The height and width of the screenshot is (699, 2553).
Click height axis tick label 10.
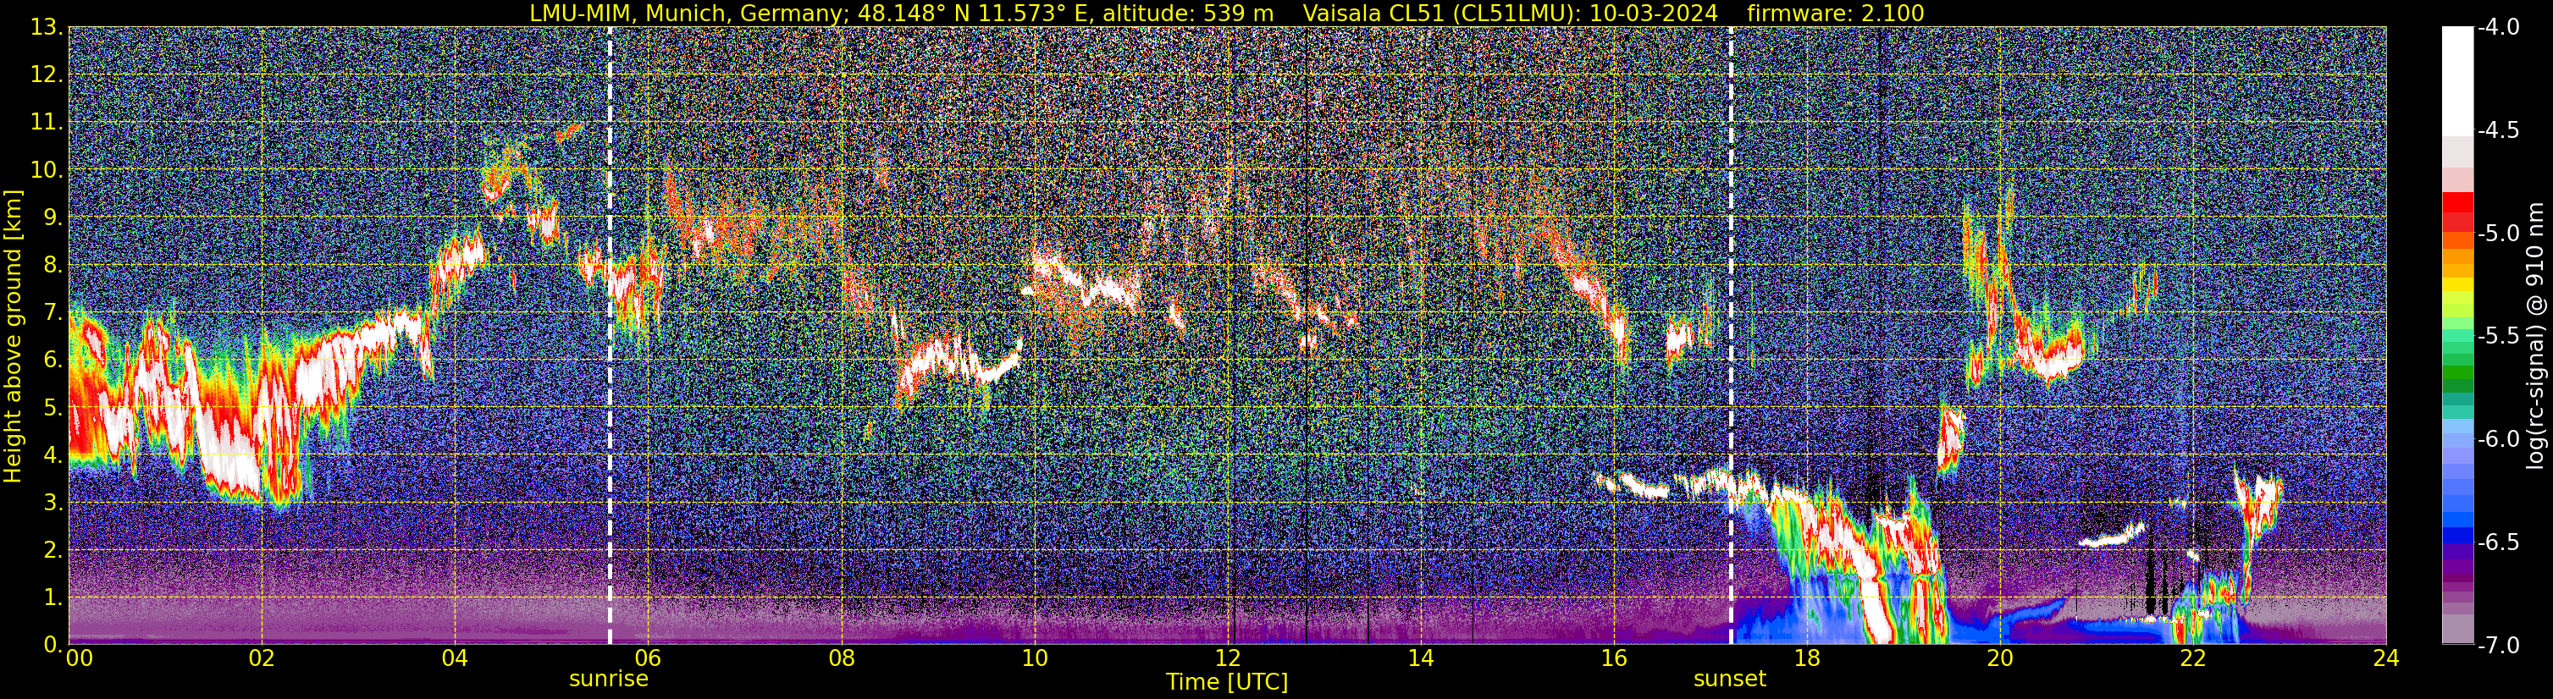click(x=45, y=170)
